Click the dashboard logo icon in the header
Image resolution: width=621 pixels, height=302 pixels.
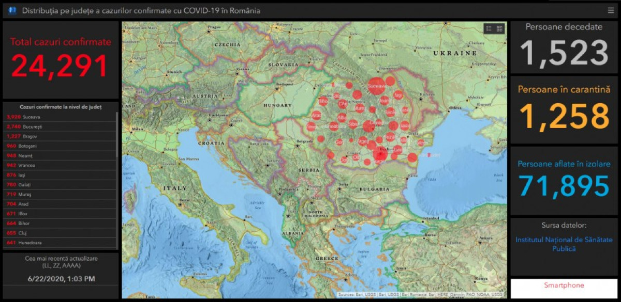point(12,10)
